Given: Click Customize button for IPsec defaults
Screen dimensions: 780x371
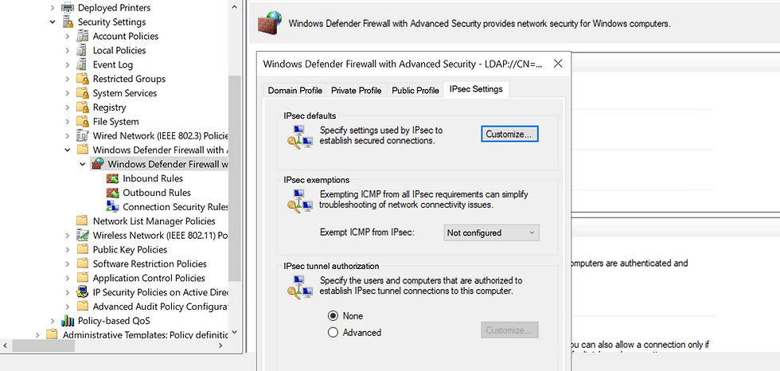Looking at the screenshot, I should coord(510,134).
